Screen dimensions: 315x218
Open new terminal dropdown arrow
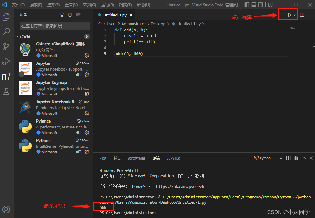tap(281, 158)
